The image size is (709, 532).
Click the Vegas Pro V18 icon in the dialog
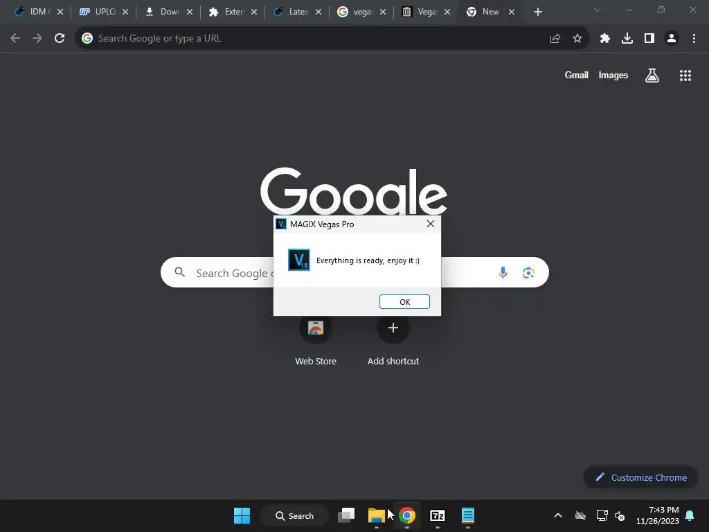(x=299, y=260)
